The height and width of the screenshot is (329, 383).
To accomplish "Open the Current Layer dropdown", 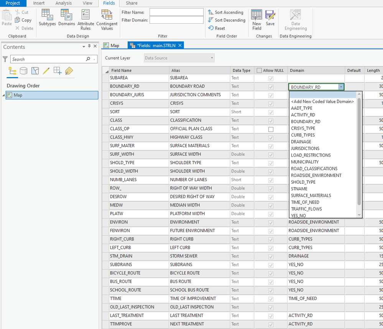I will tap(179, 58).
